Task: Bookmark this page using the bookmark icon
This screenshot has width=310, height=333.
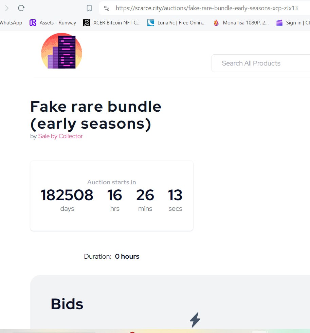Action: click(89, 8)
